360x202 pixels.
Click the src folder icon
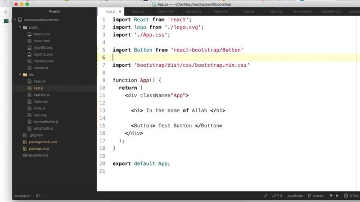coord(25,75)
